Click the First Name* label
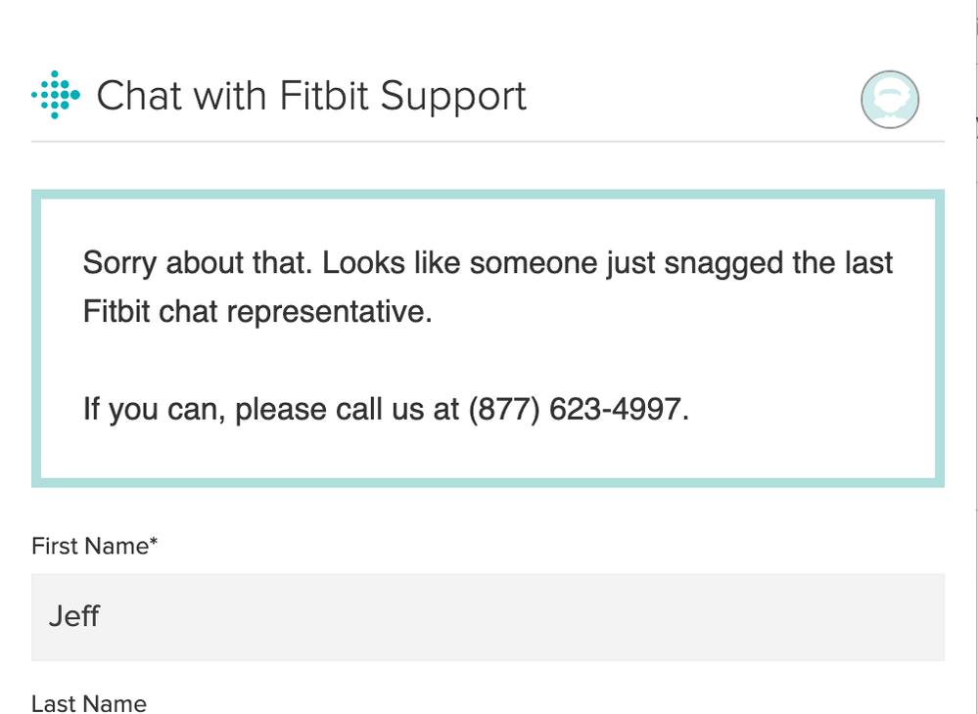Image resolution: width=978 pixels, height=714 pixels. click(94, 546)
